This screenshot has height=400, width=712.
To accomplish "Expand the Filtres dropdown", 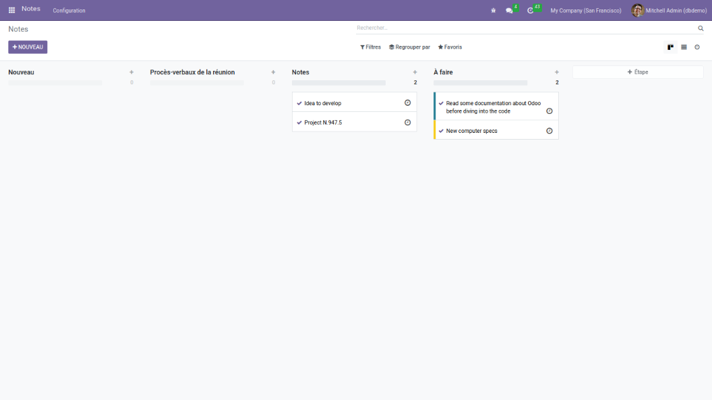I will point(370,47).
